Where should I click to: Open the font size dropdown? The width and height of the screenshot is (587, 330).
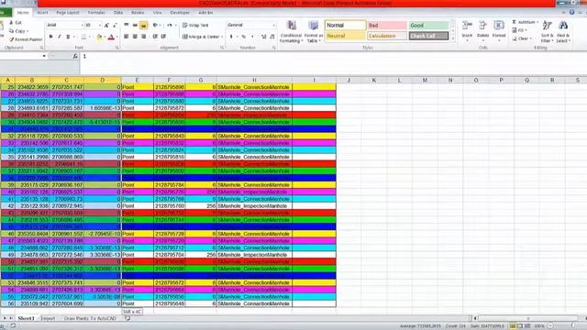tap(100, 25)
